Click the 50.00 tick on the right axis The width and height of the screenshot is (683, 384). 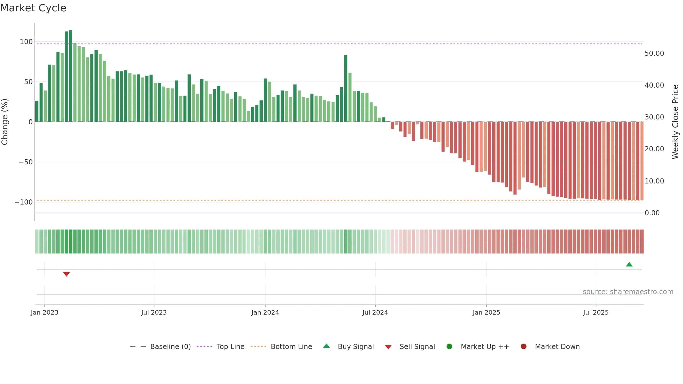tap(654, 53)
